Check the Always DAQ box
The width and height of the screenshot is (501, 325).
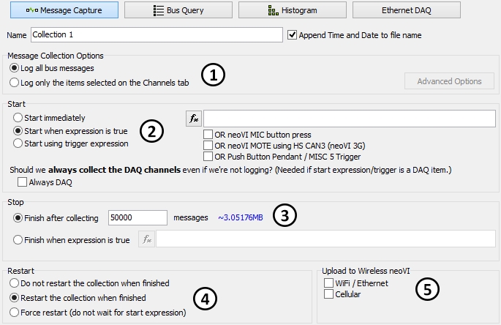click(x=23, y=182)
